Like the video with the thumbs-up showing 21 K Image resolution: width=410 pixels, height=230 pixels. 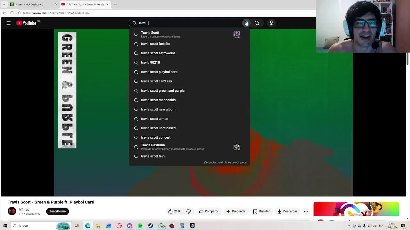pyautogui.click(x=174, y=211)
